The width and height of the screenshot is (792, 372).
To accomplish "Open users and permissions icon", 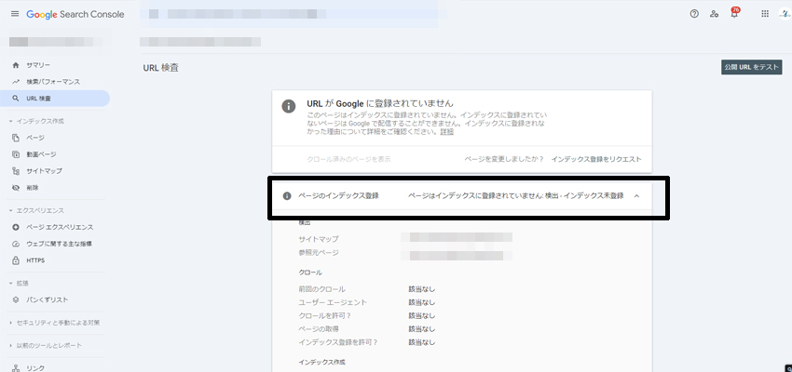I will 714,14.
